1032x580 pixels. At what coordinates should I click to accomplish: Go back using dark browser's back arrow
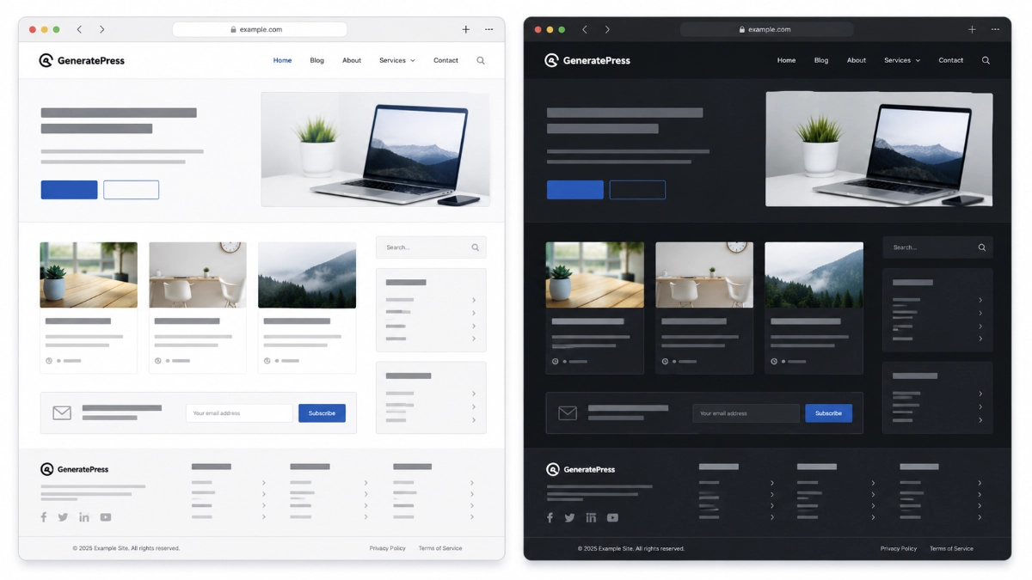[585, 29]
